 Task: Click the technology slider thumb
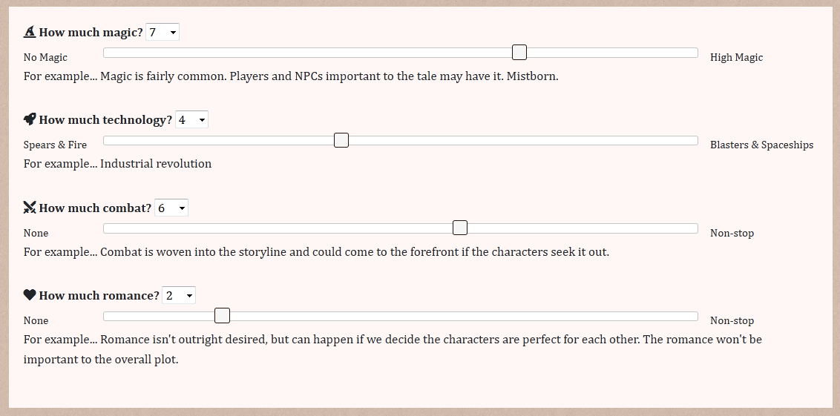pyautogui.click(x=341, y=139)
